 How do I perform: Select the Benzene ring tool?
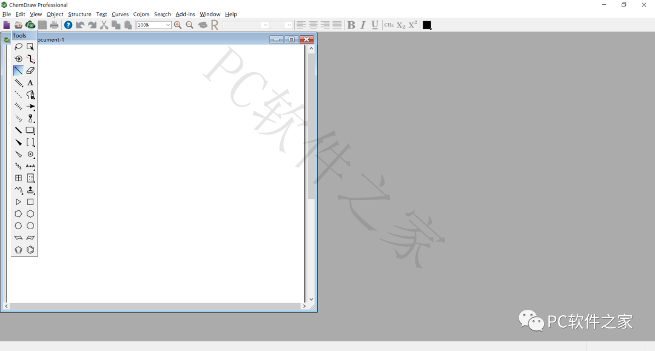pyautogui.click(x=30, y=250)
